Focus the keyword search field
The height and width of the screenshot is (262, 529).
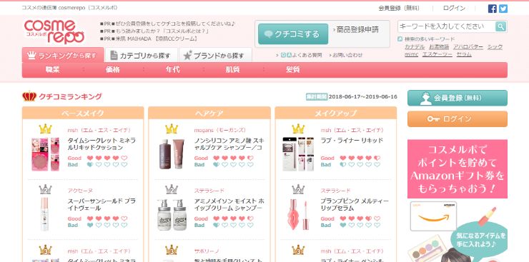tap(446, 26)
